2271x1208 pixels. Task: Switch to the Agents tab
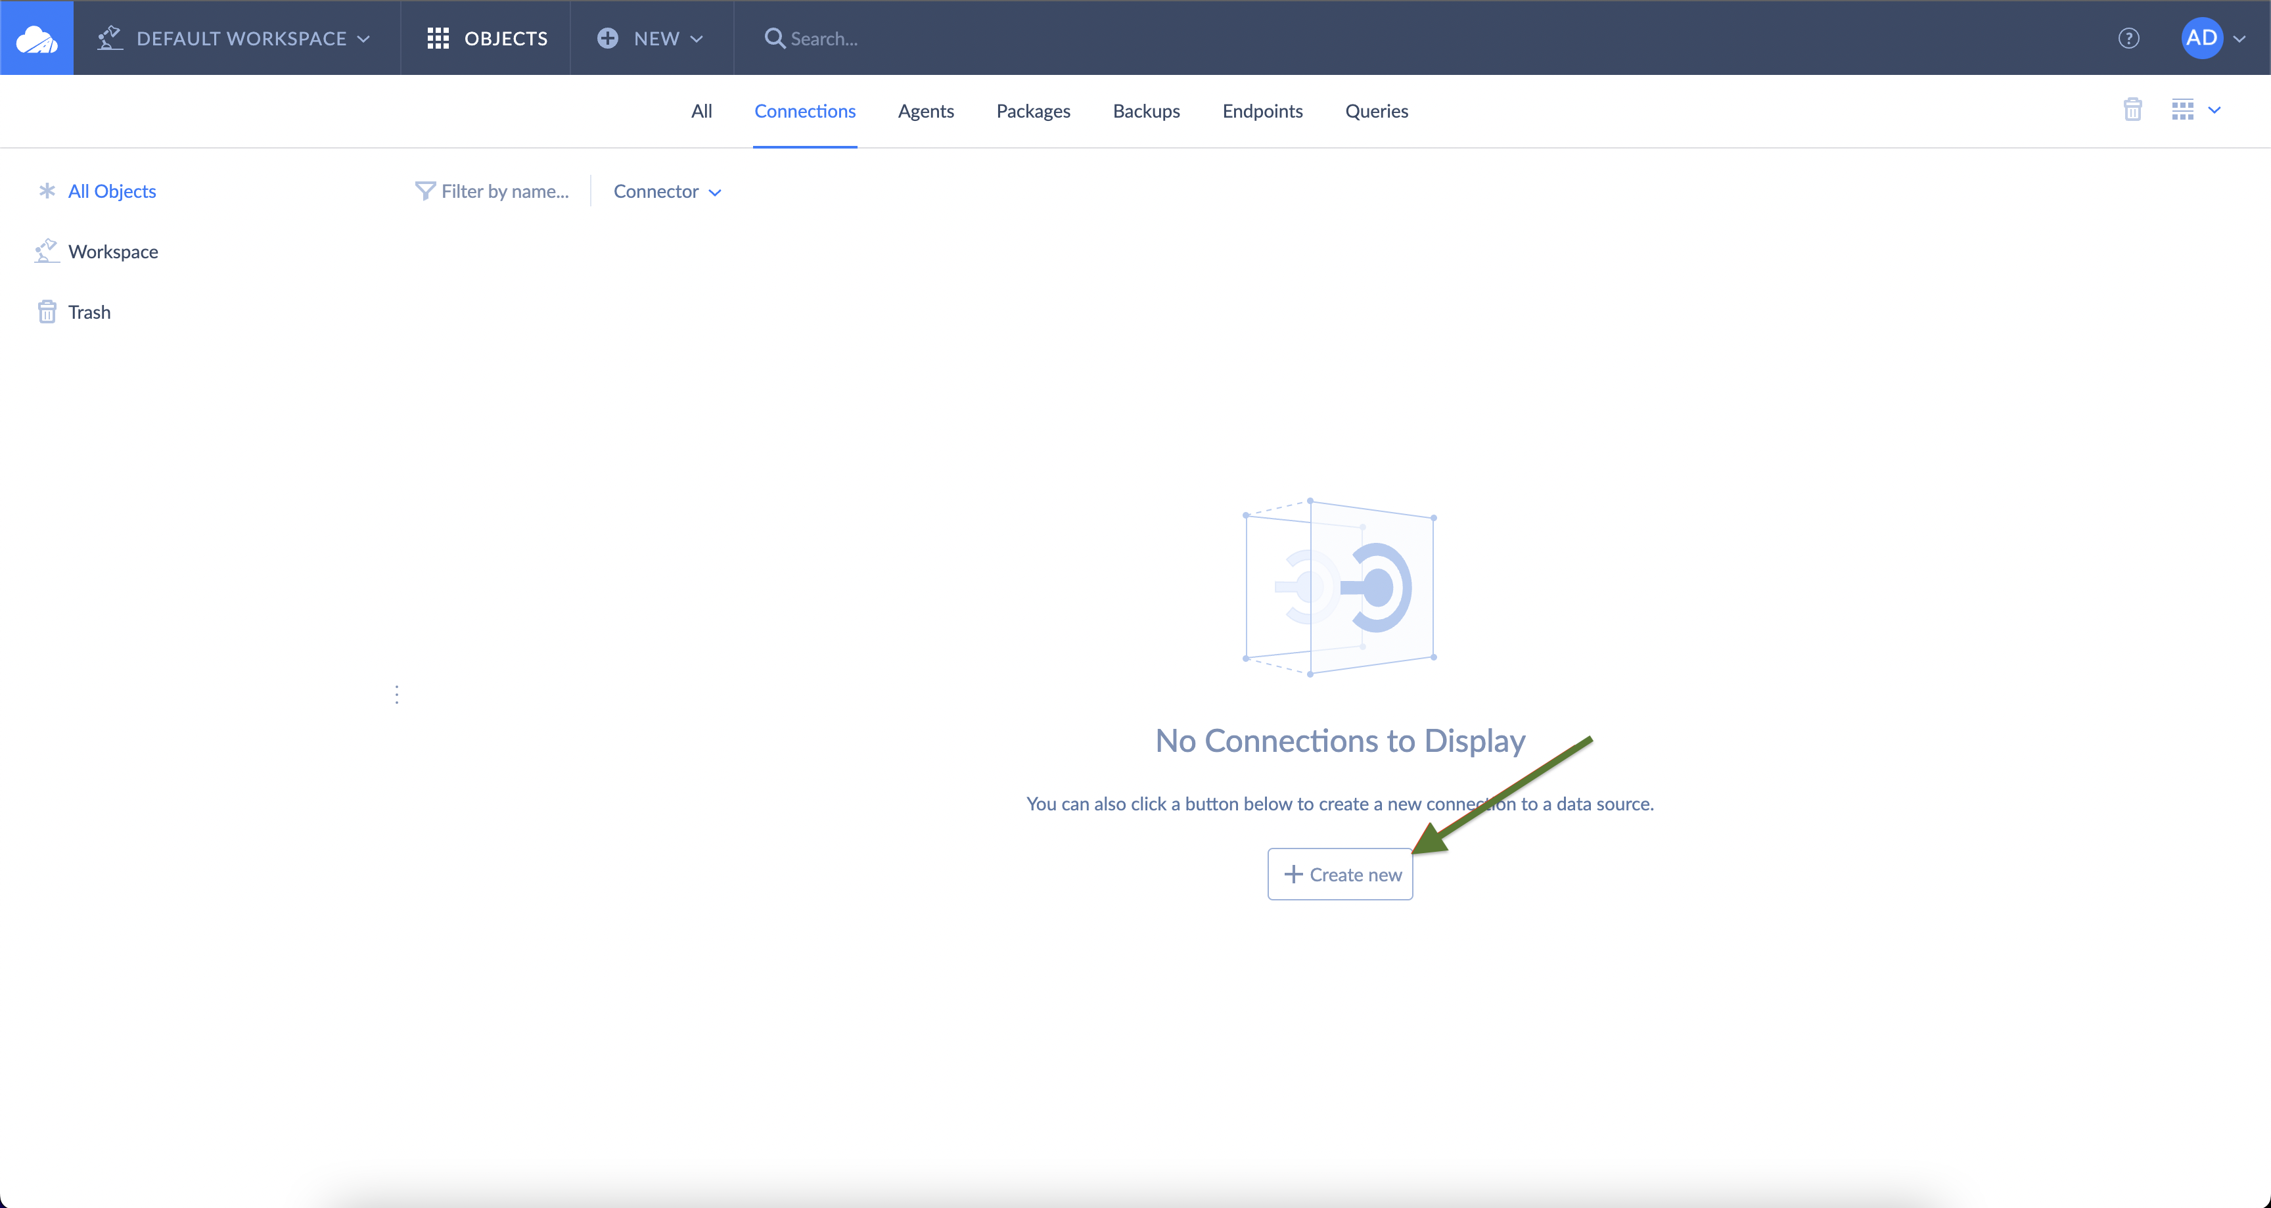(x=926, y=111)
